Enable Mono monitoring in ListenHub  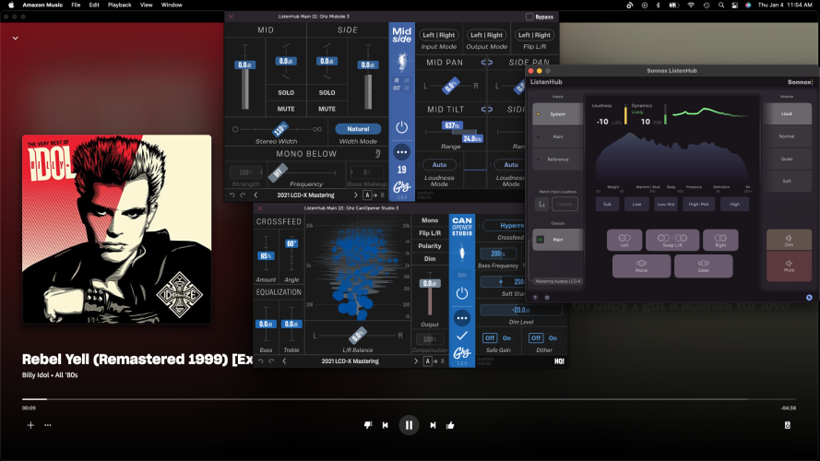(x=642, y=266)
